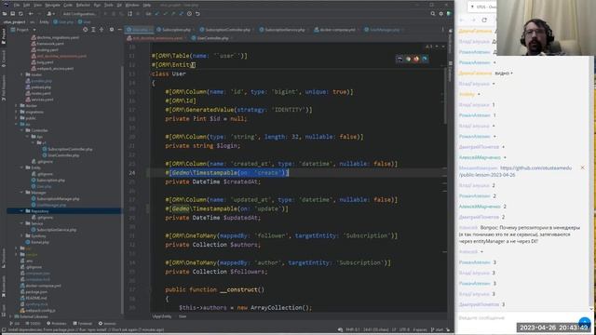
Task: Collapse the Manager folder in the tree
Action: 22,193
